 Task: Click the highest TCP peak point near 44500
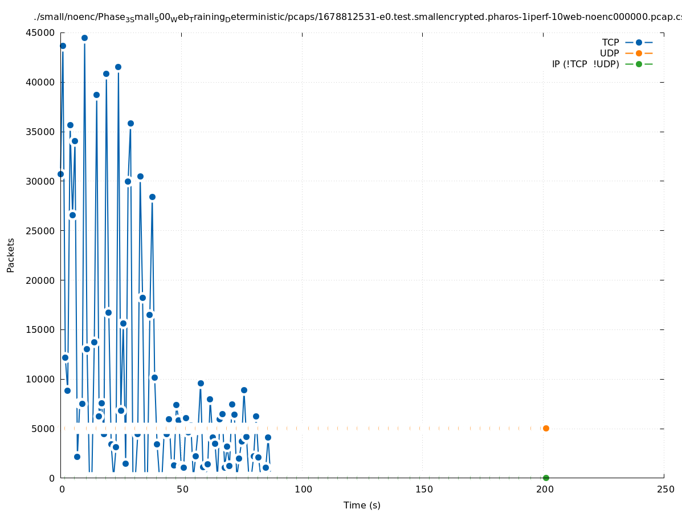tap(84, 38)
